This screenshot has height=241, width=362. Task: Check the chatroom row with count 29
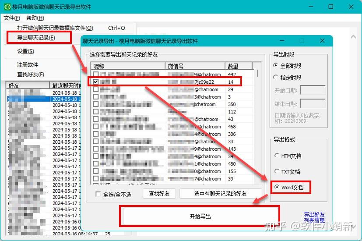[95, 89]
